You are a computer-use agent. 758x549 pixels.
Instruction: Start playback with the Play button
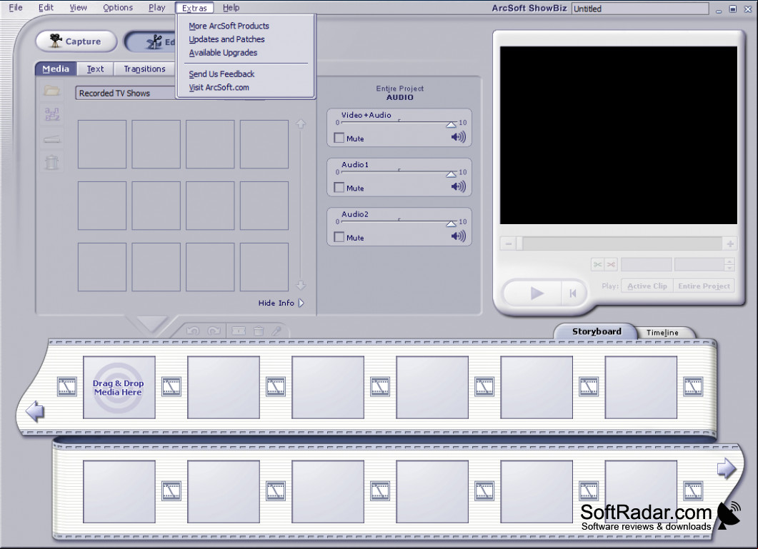(x=537, y=293)
